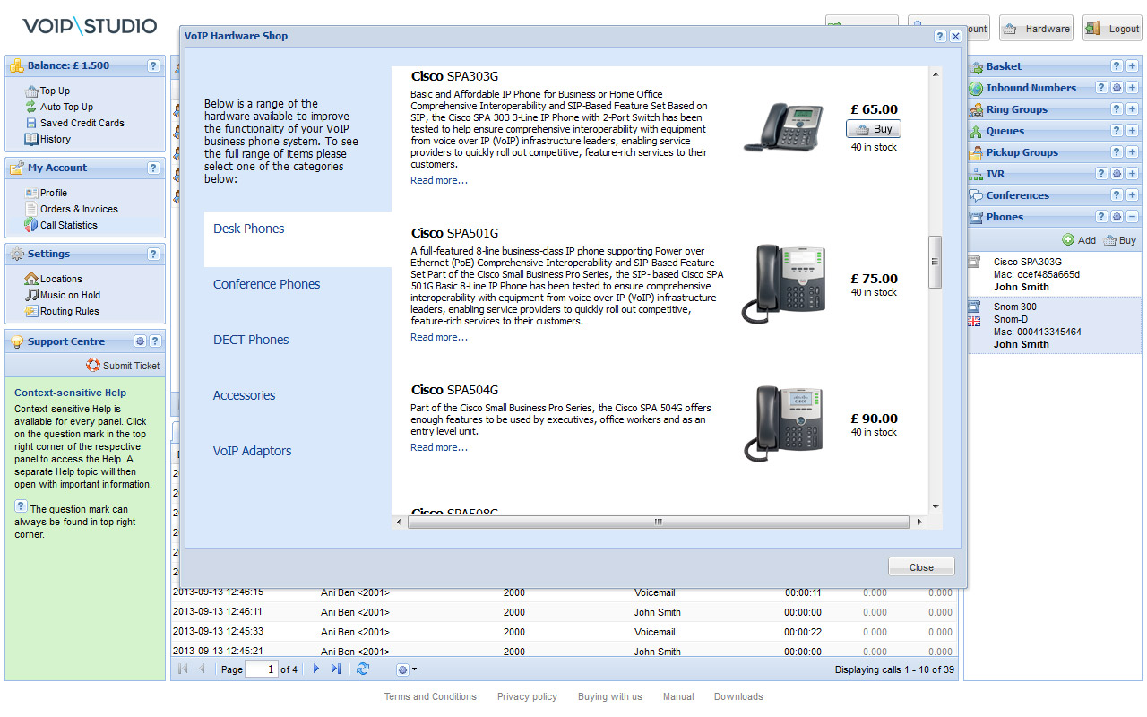The width and height of the screenshot is (1147, 717).
Task: Click Hardware button in top bar
Action: pos(1037,29)
